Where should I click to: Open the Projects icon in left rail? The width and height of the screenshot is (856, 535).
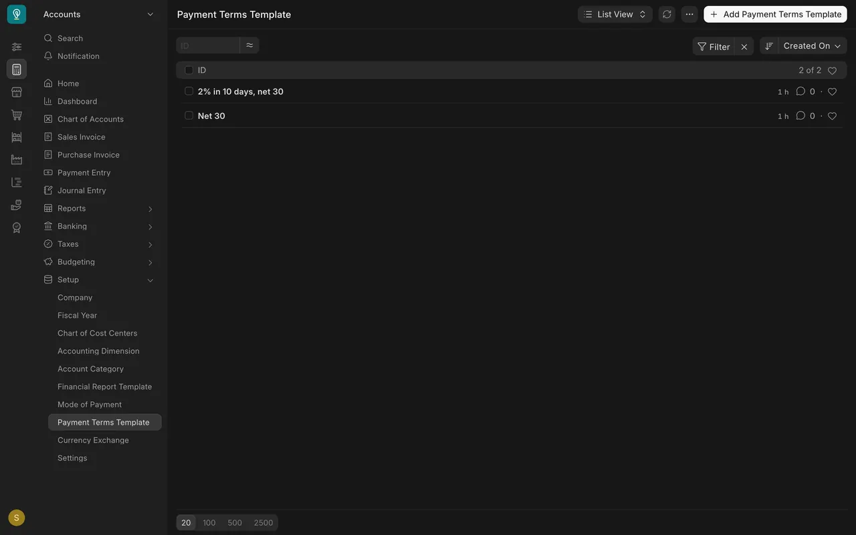tap(17, 183)
